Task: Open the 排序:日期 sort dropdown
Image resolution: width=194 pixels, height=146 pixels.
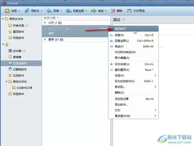Action: click(x=51, y=18)
